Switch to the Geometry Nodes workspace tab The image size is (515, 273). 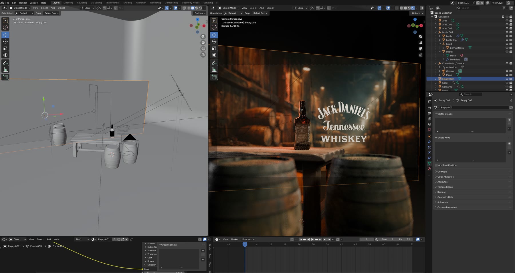[x=191, y=3]
